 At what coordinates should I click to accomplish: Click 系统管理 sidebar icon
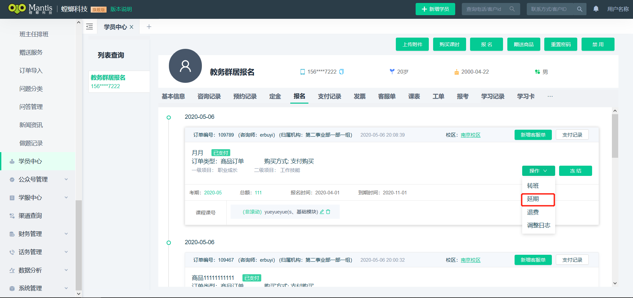pos(12,288)
